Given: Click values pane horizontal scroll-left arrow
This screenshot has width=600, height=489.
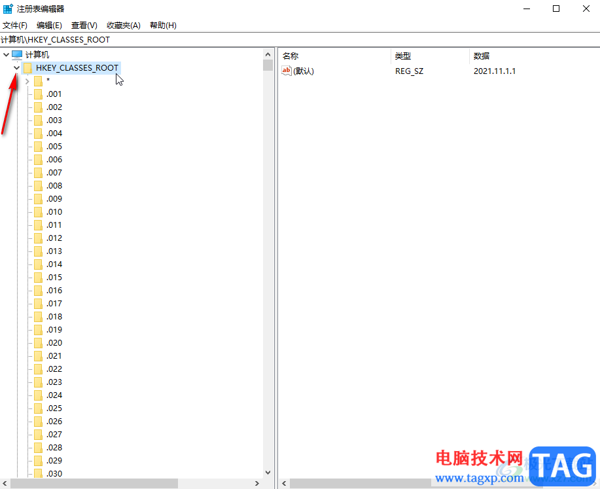Looking at the screenshot, I should click(284, 483).
